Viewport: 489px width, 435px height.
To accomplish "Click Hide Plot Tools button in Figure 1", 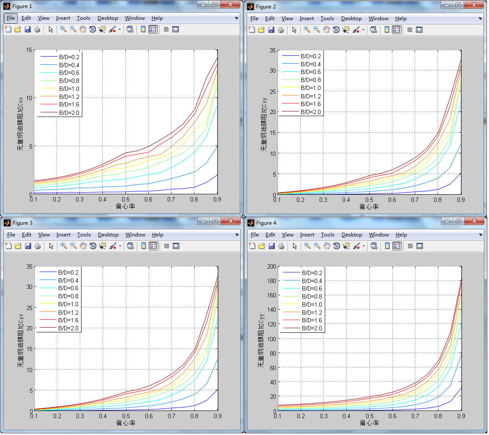I will click(x=166, y=30).
